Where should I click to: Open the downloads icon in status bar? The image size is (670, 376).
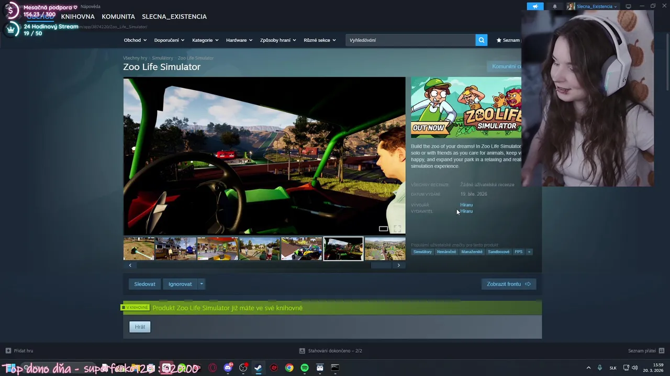(302, 351)
